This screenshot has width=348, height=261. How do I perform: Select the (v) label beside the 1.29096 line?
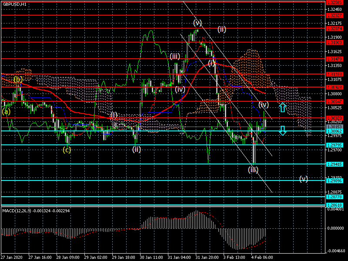click(x=303, y=179)
